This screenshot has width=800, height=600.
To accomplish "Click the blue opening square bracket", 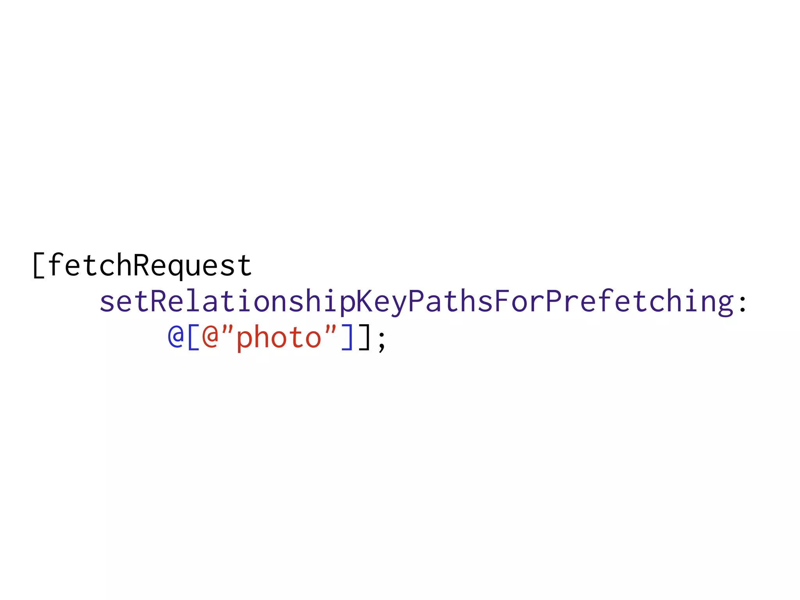I will pos(193,337).
